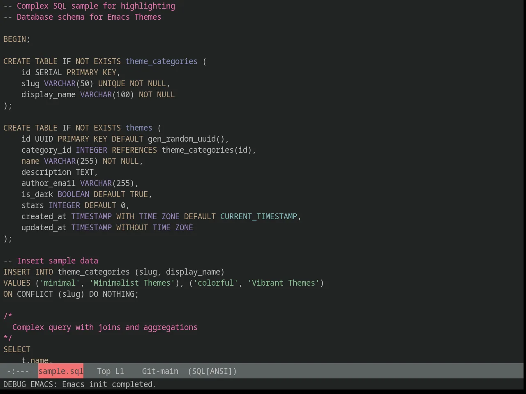Click the 'themes' table name in second CREATE TABLE
The width and height of the screenshot is (526, 394).
[139, 128]
